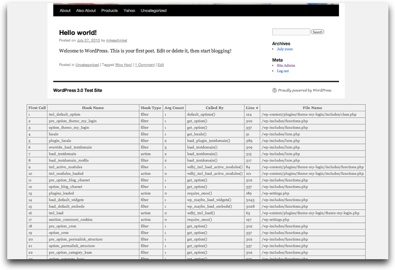
Task: Click the theme-my-login/includes/class.php file path
Action: (309, 114)
